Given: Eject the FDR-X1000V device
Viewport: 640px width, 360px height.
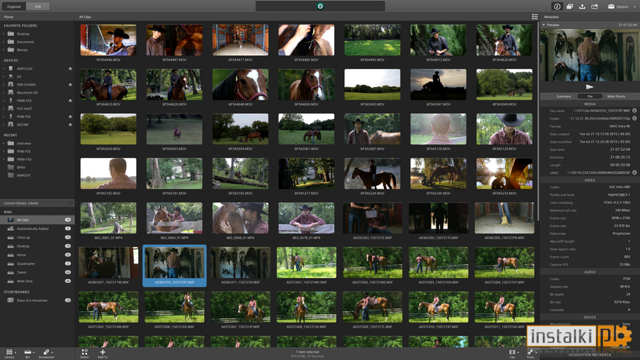Looking at the screenshot, I should (x=70, y=84).
